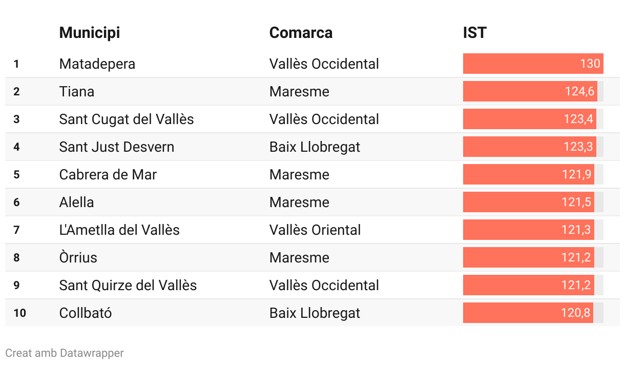Click the IST column header

[474, 33]
